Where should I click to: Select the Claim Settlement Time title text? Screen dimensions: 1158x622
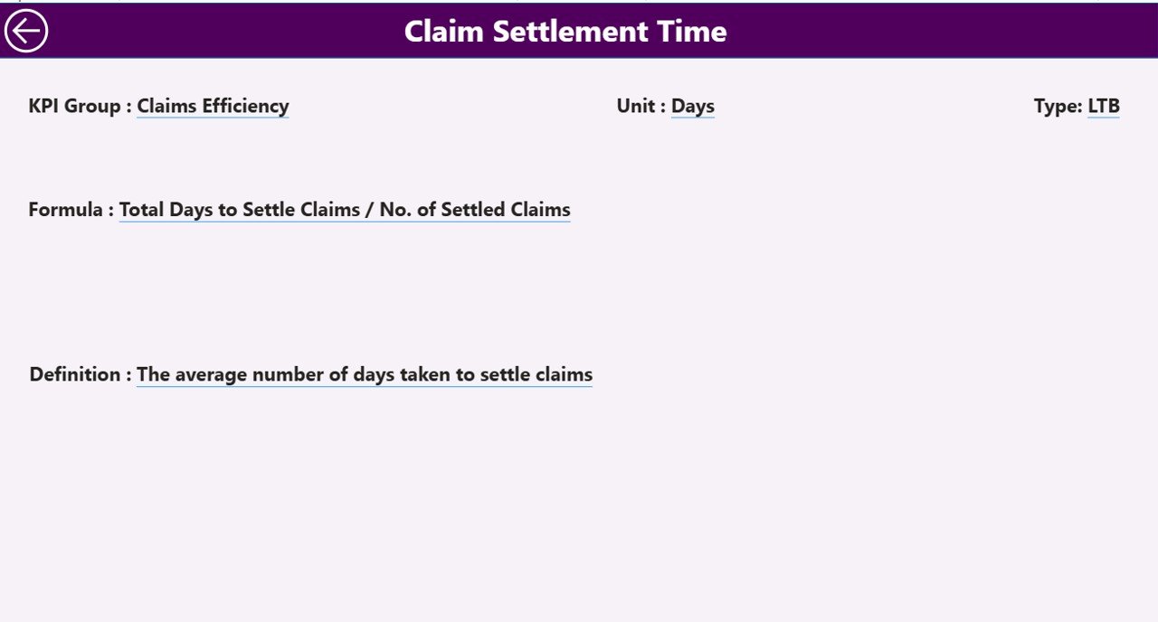click(565, 31)
